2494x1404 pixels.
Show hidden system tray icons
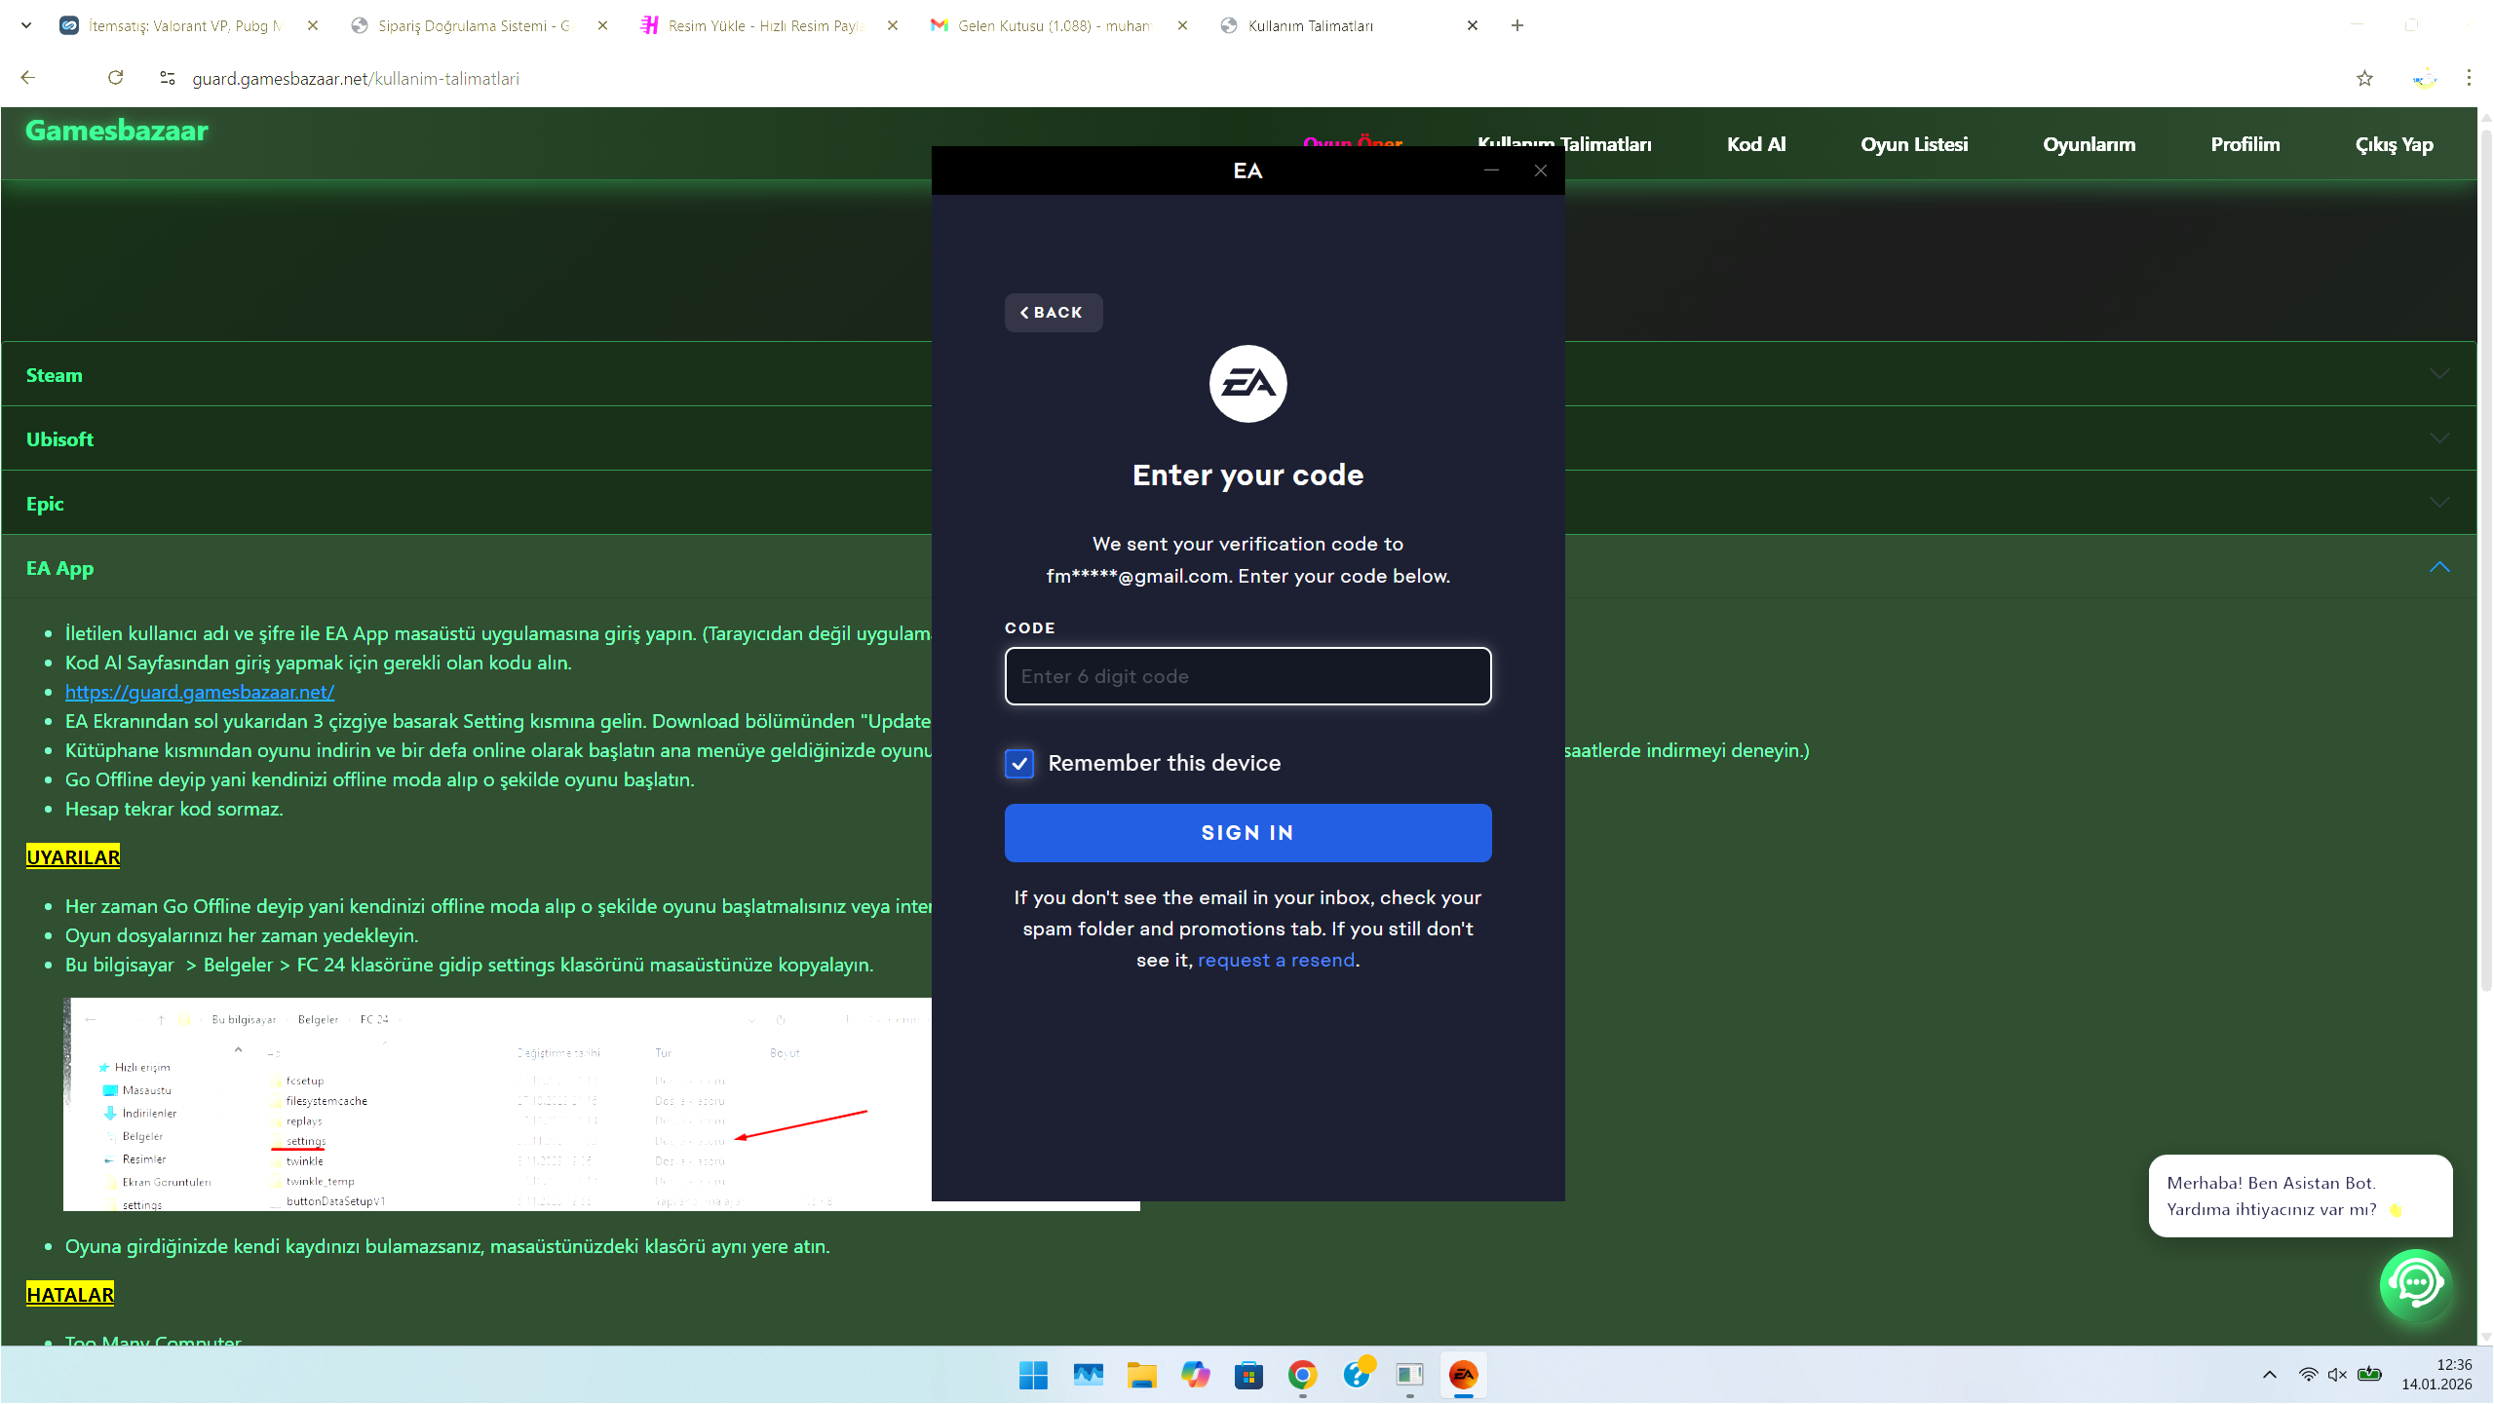coord(2270,1375)
